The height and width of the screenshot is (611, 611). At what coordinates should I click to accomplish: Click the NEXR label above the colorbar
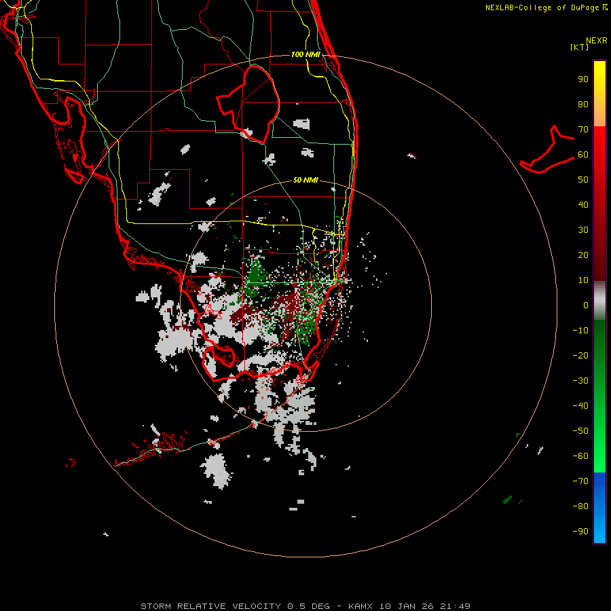coord(597,41)
